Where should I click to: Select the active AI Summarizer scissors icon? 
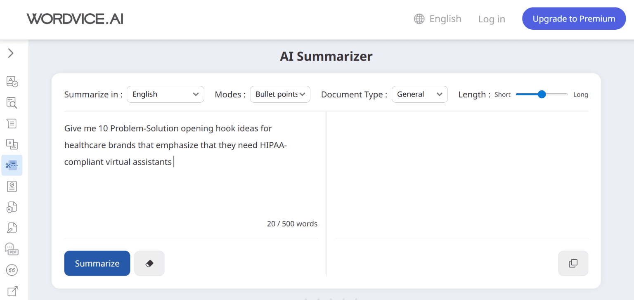pos(12,165)
